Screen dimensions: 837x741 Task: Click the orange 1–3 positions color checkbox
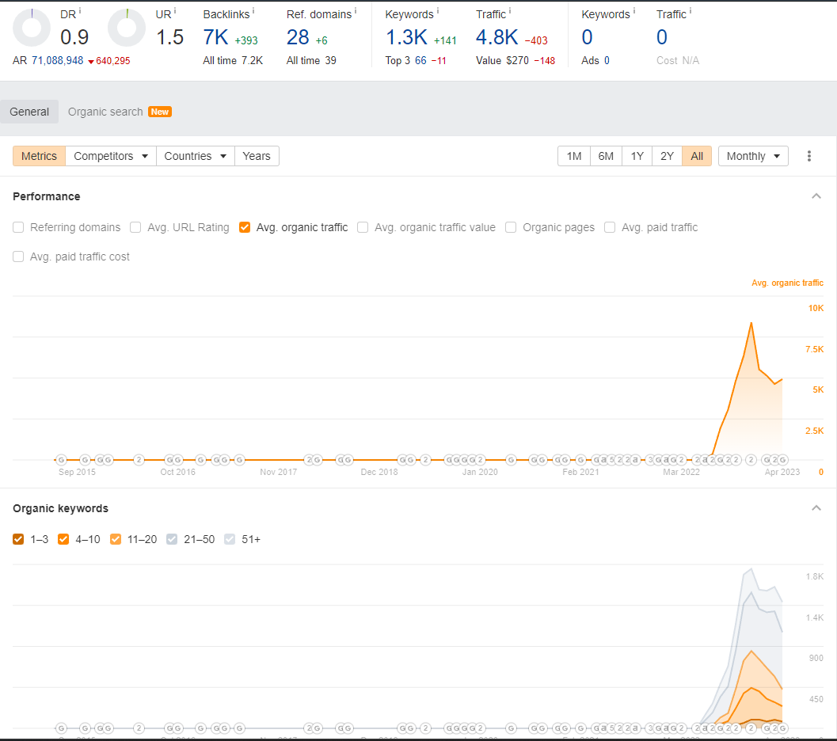[18, 539]
